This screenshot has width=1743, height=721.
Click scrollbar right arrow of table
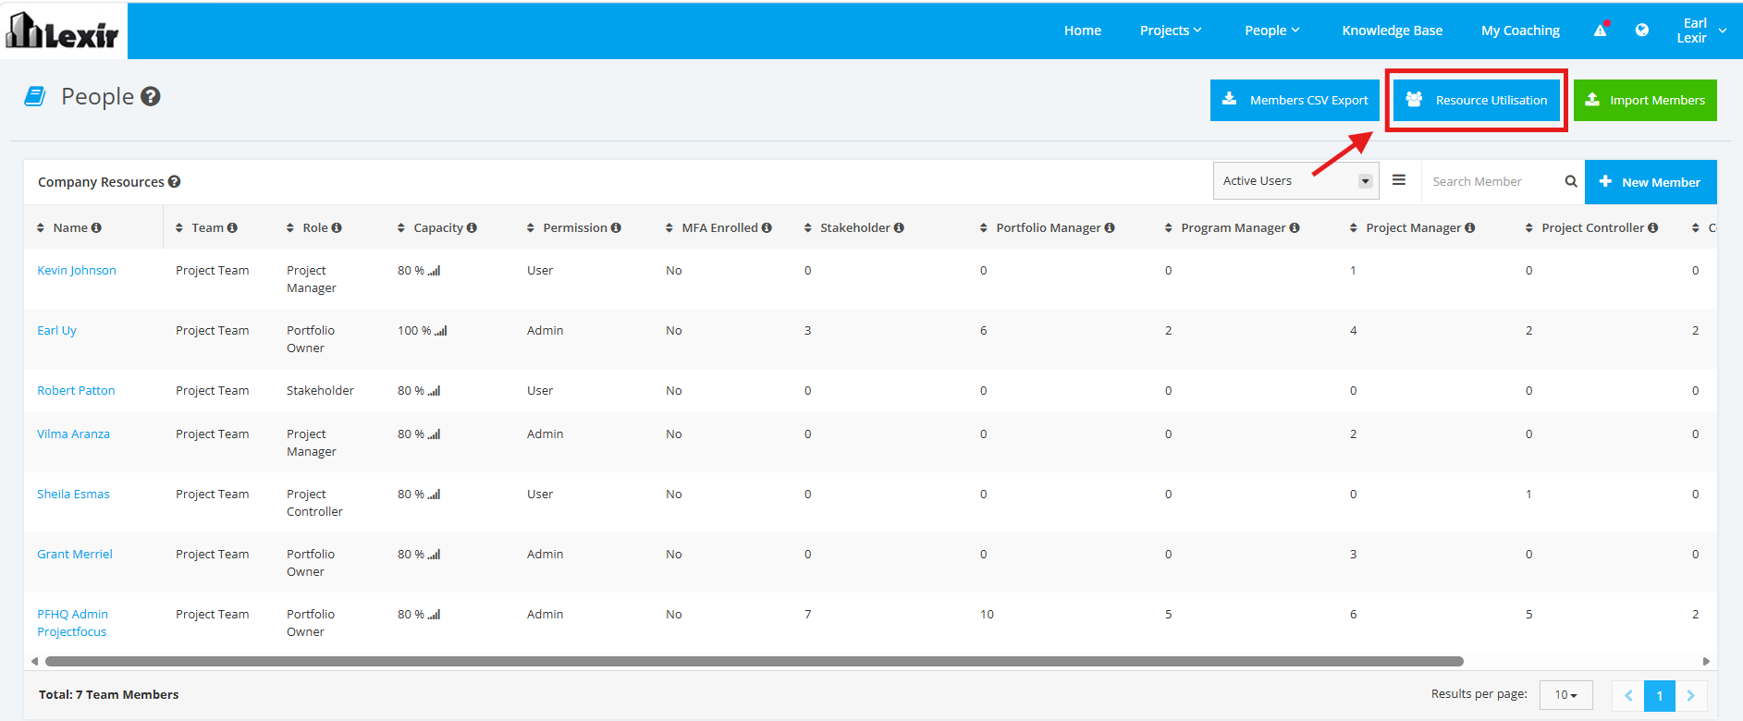click(1706, 661)
